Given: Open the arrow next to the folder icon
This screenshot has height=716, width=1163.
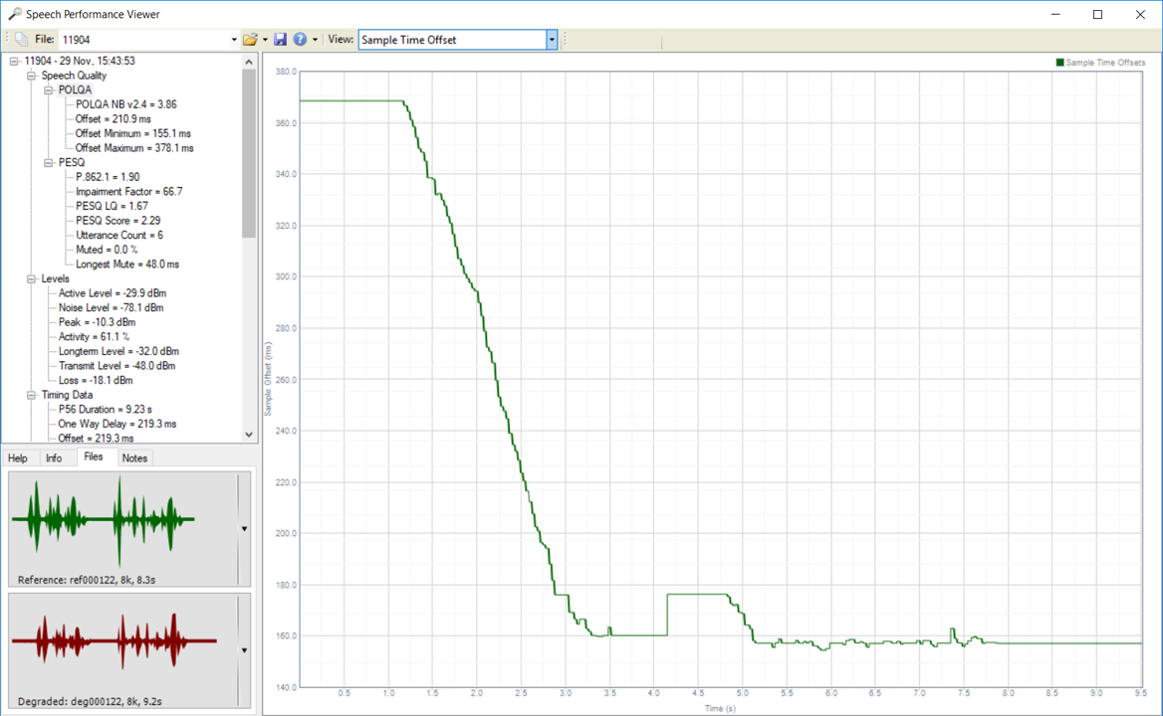Looking at the screenshot, I should click(265, 40).
